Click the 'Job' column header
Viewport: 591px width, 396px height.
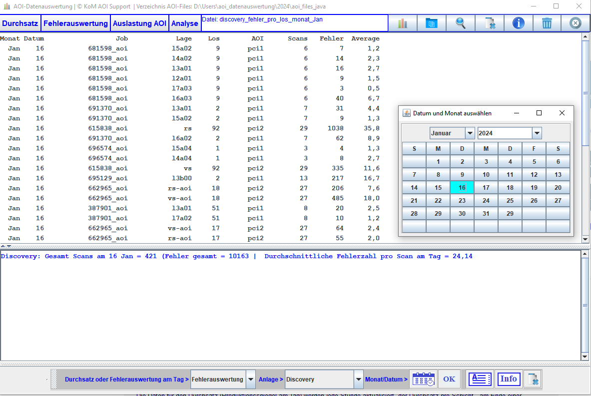click(122, 38)
